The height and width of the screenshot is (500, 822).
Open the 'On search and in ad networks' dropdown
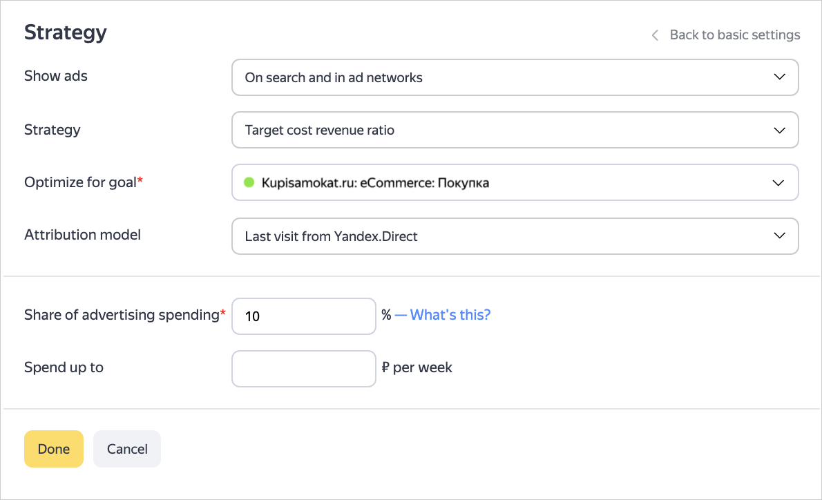[x=515, y=77]
